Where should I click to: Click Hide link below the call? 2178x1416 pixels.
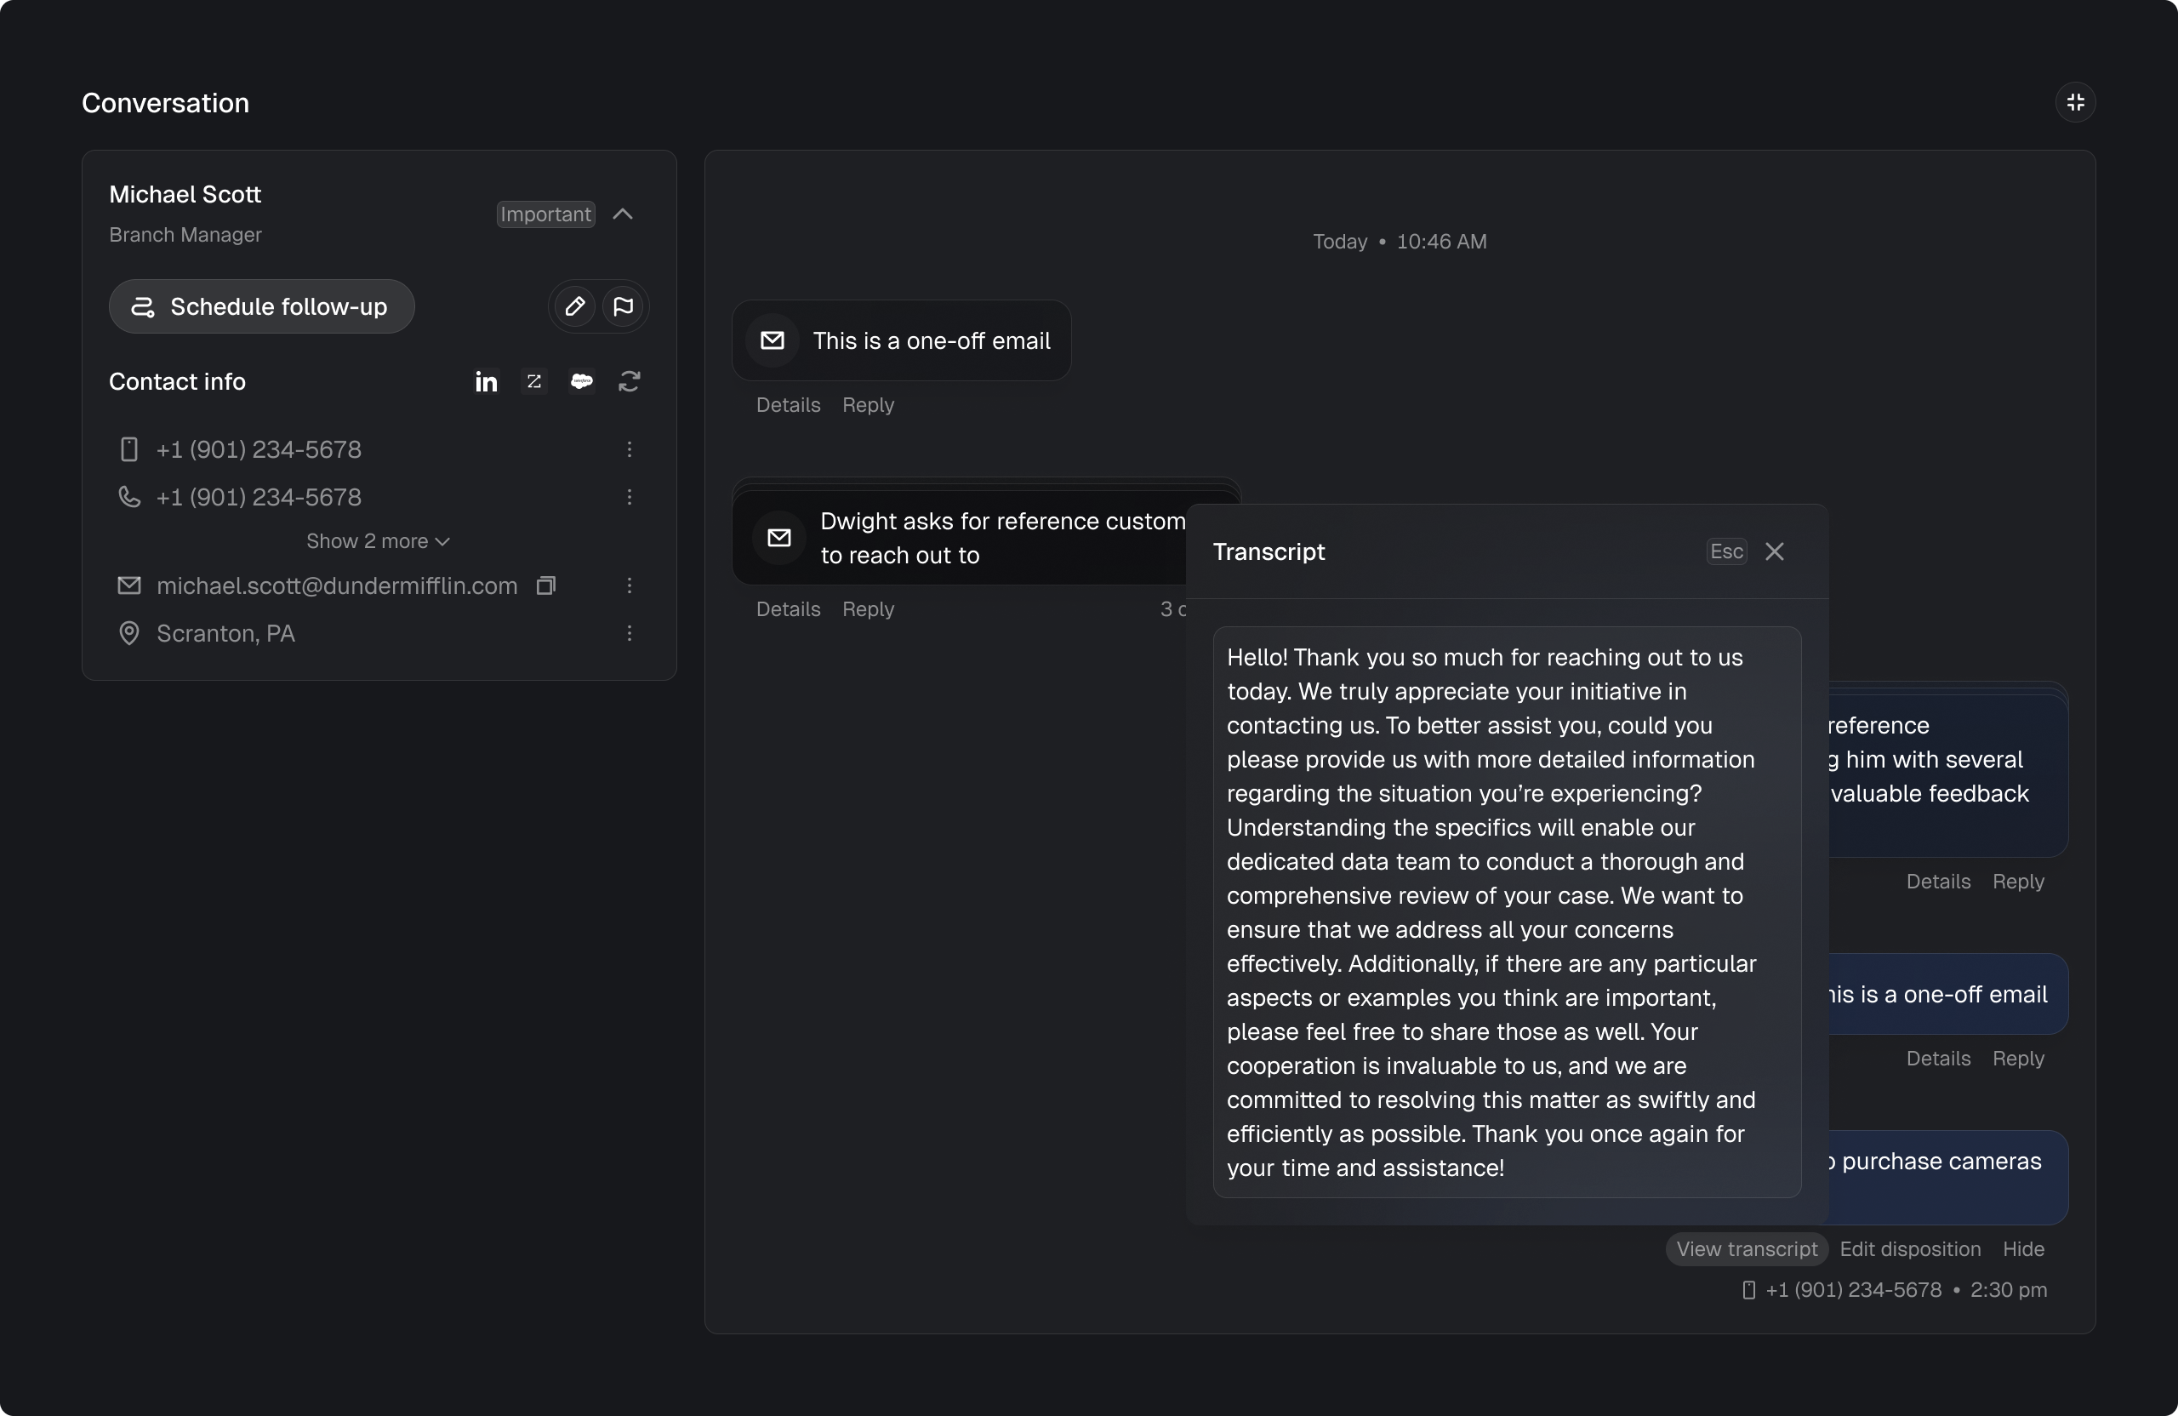click(2023, 1249)
